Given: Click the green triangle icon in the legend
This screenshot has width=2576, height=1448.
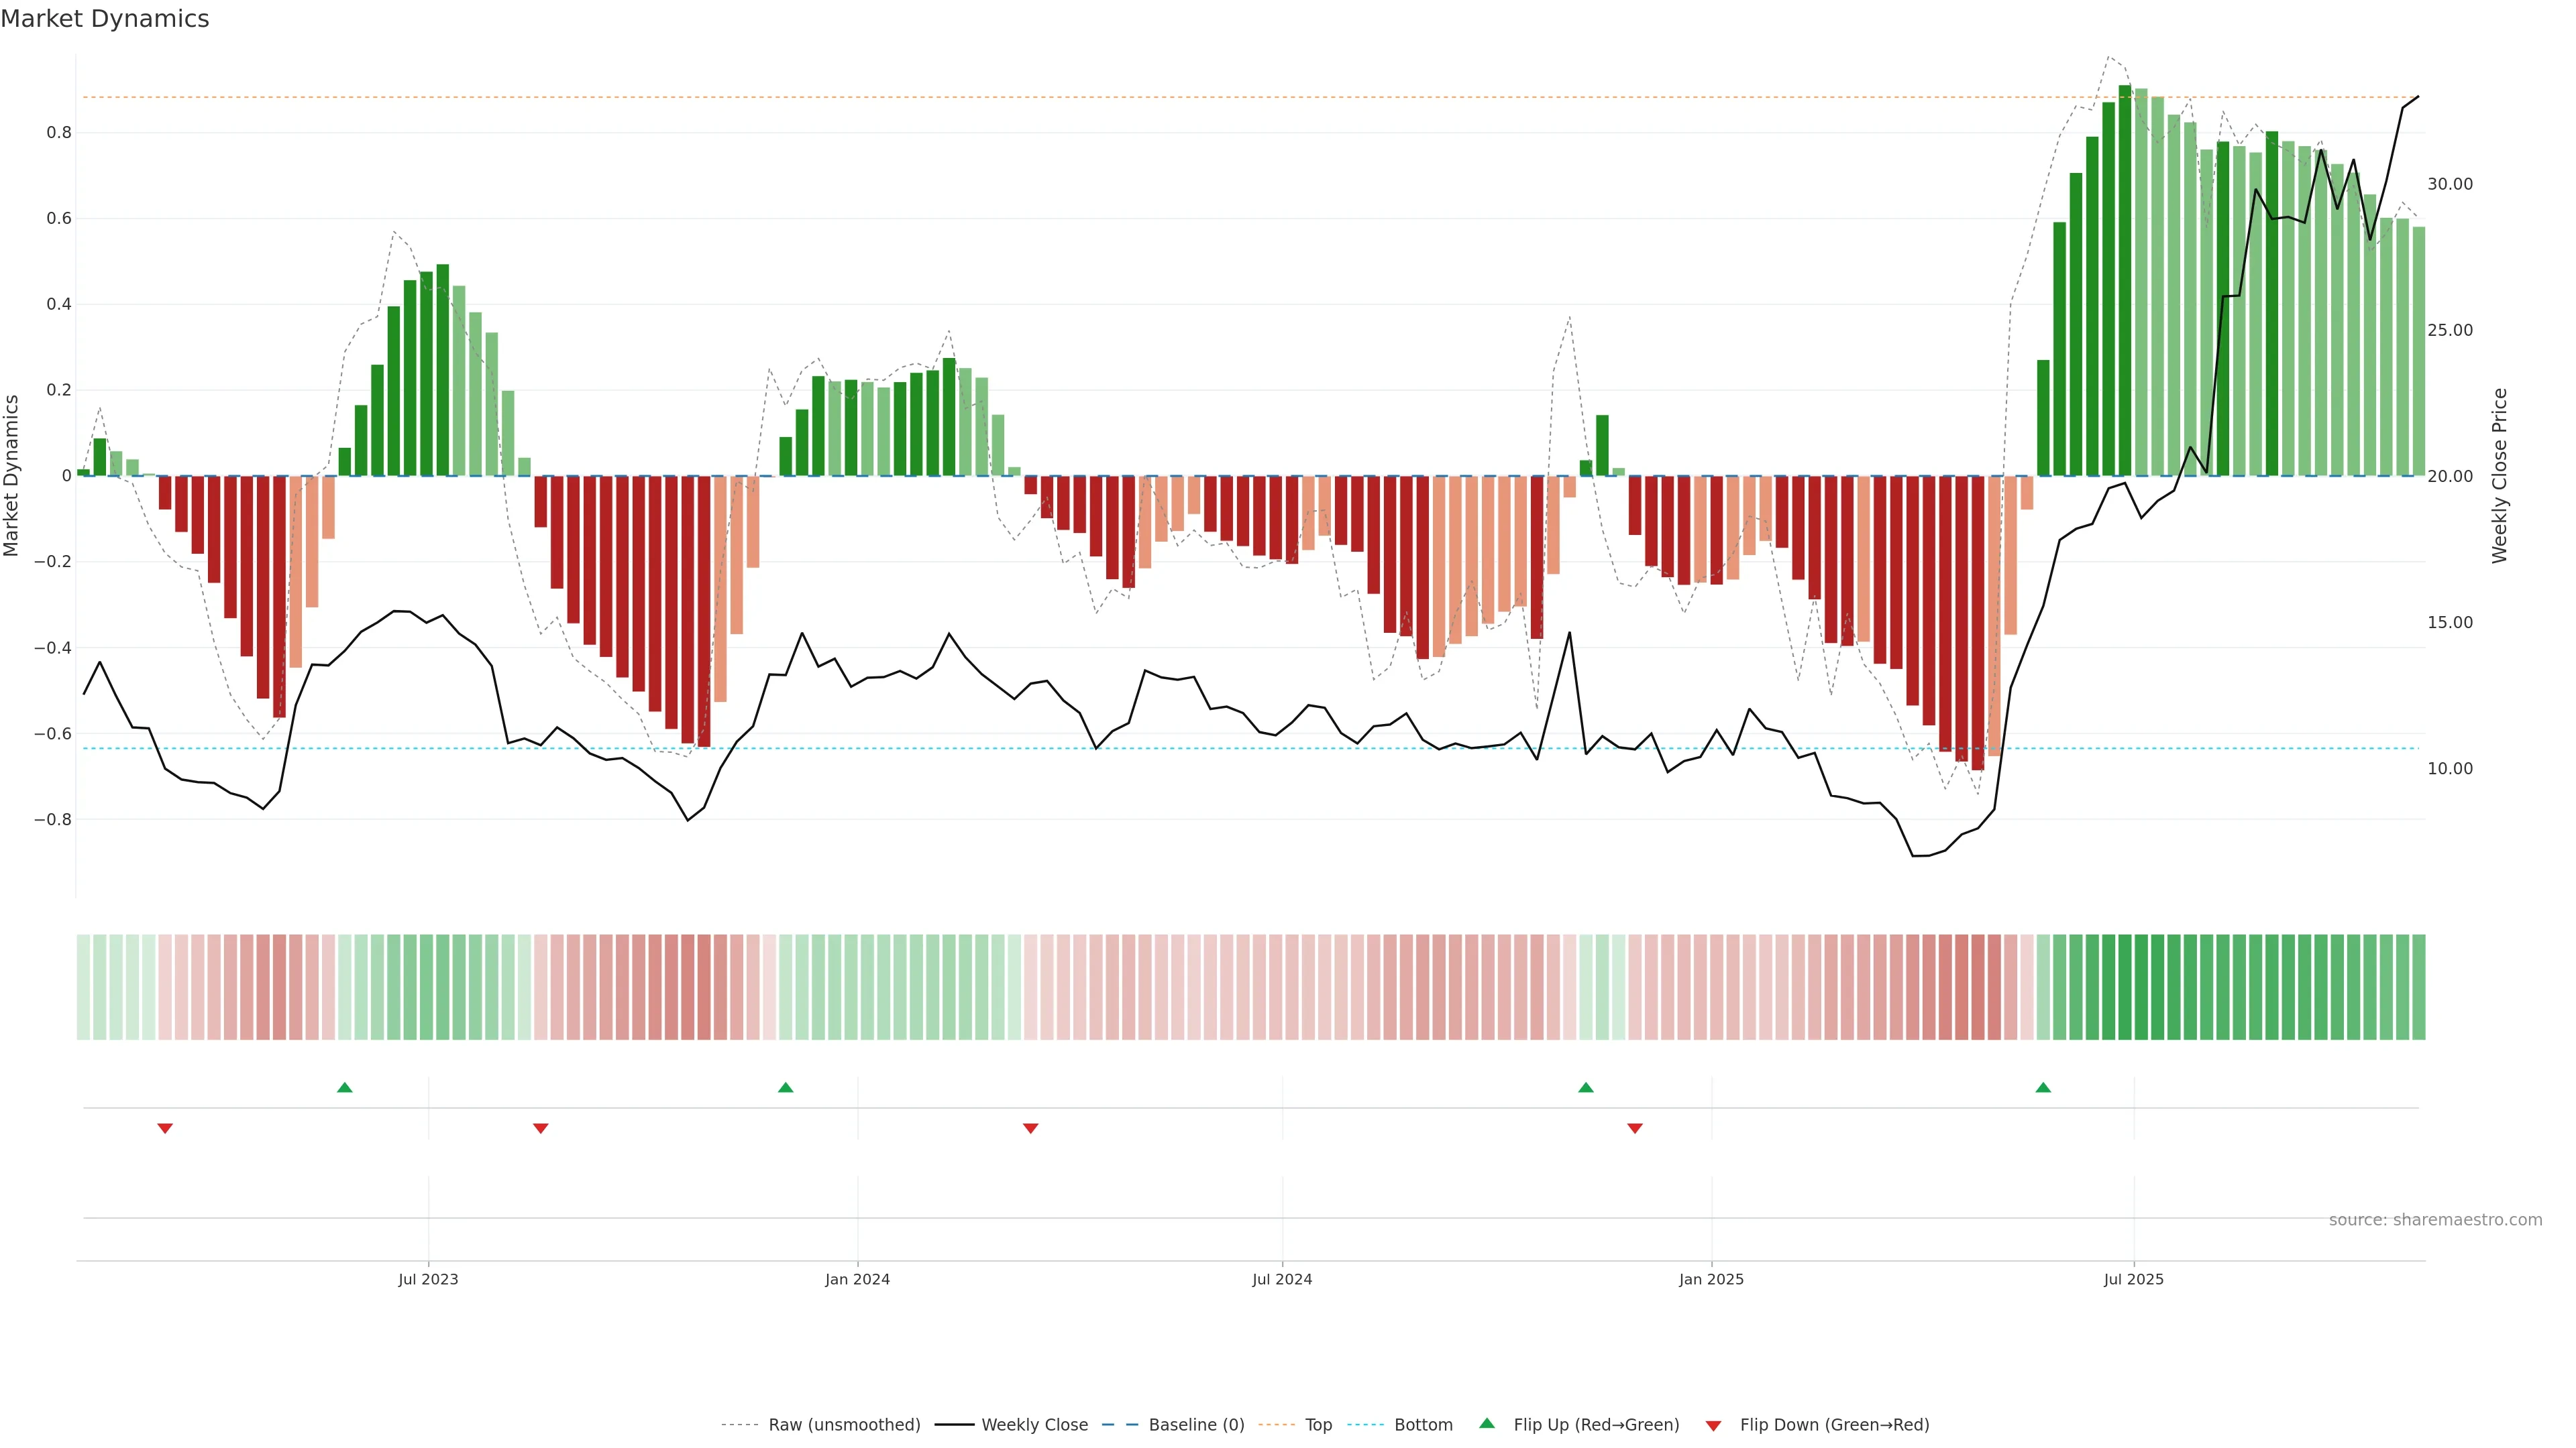Looking at the screenshot, I should [1487, 1423].
